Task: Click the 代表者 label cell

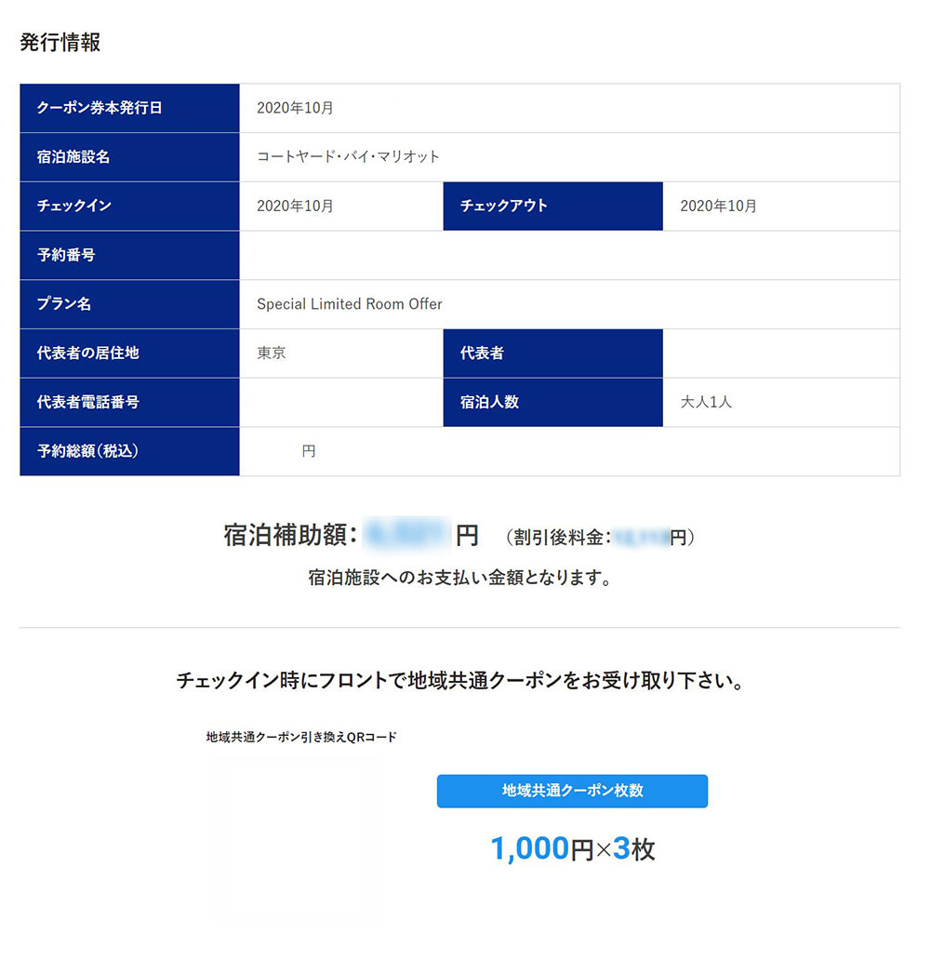Action: point(552,353)
